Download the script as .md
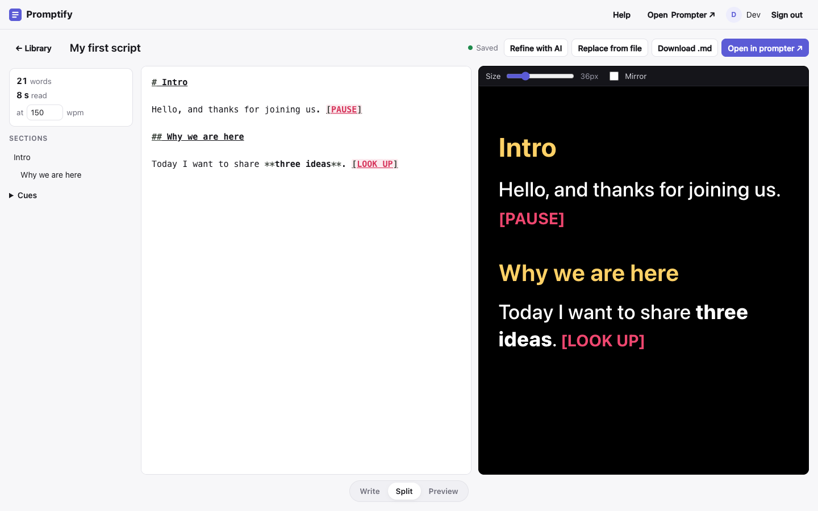818x511 pixels. click(685, 48)
